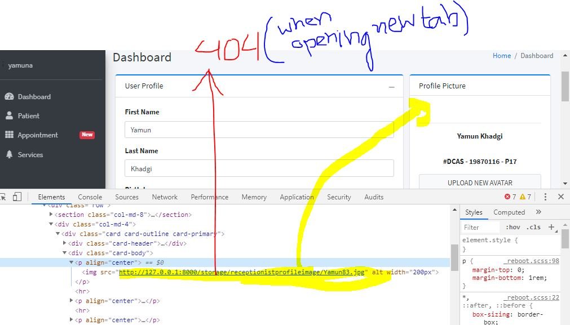Click the element.style rule
The image size is (570, 325).
pyautogui.click(x=490, y=240)
